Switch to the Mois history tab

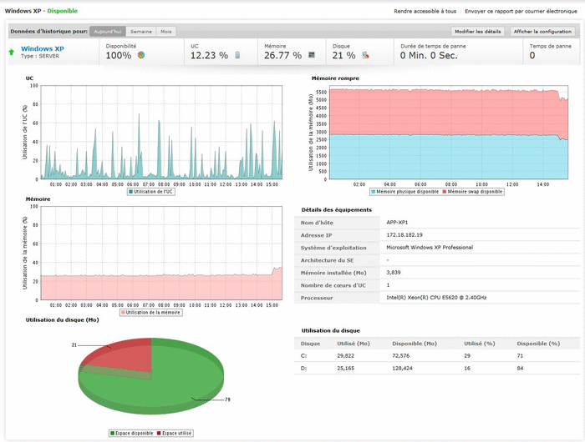[166, 32]
